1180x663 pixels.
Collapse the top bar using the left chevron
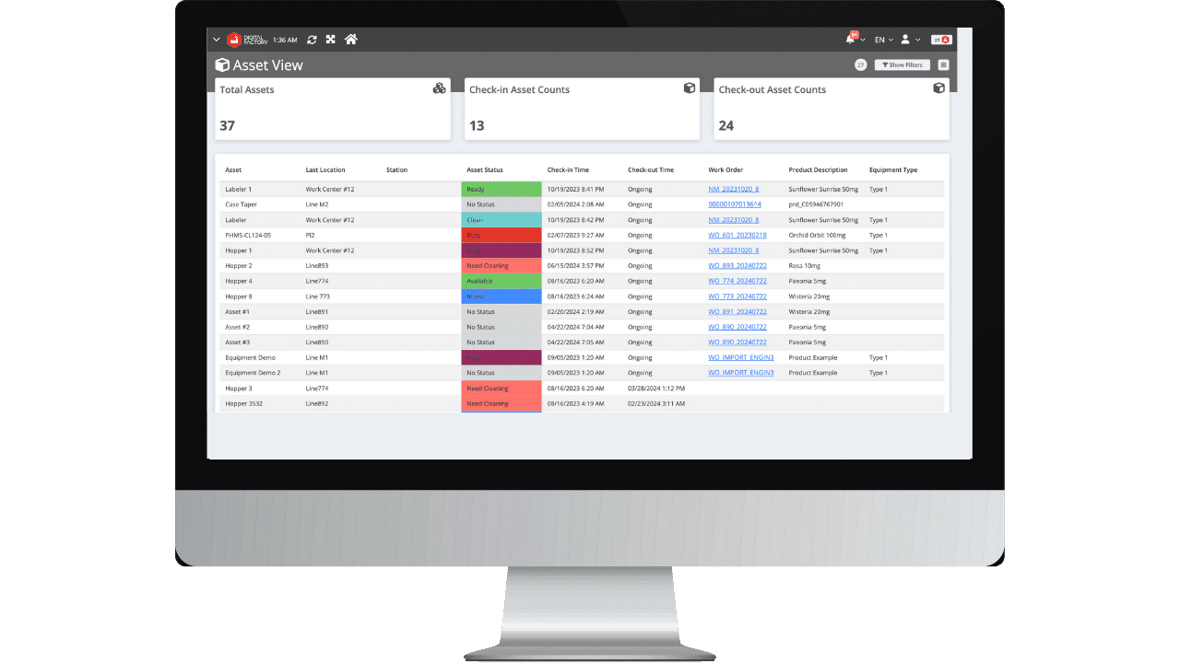217,40
